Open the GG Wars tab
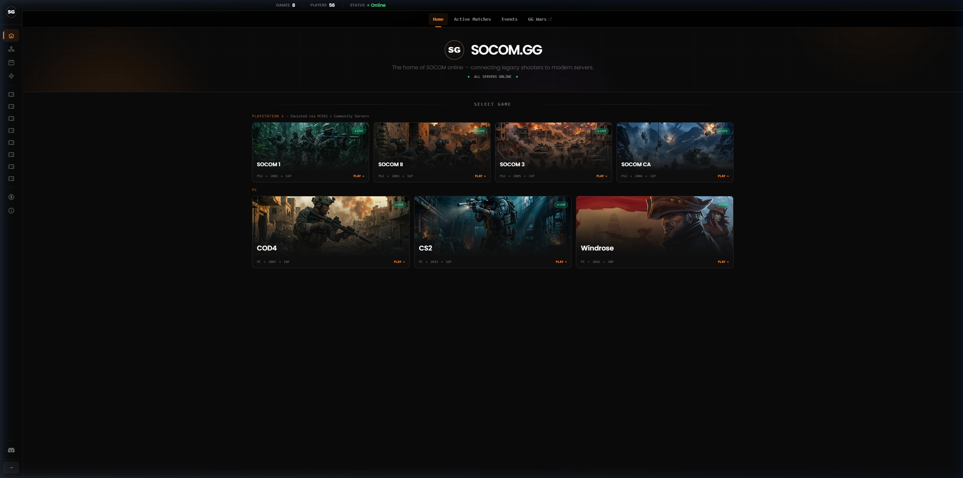Image resolution: width=963 pixels, height=478 pixels. point(539,19)
